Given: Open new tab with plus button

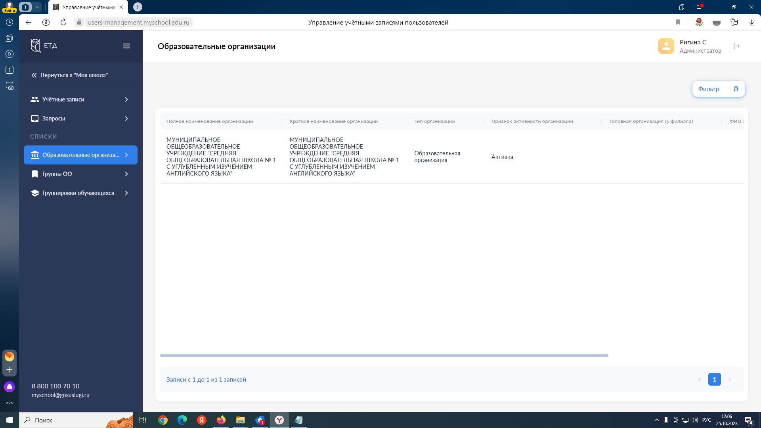Looking at the screenshot, I should [138, 7].
